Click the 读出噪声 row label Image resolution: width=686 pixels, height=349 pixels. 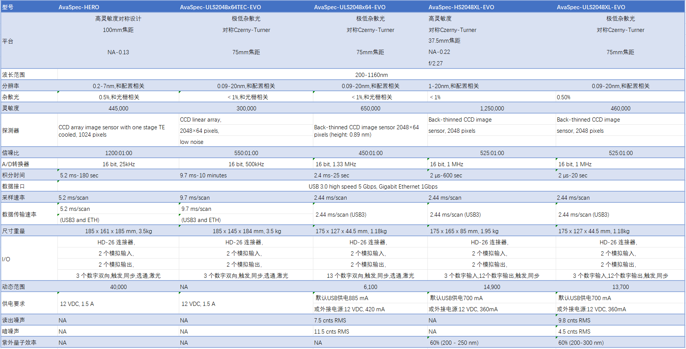(x=29, y=320)
